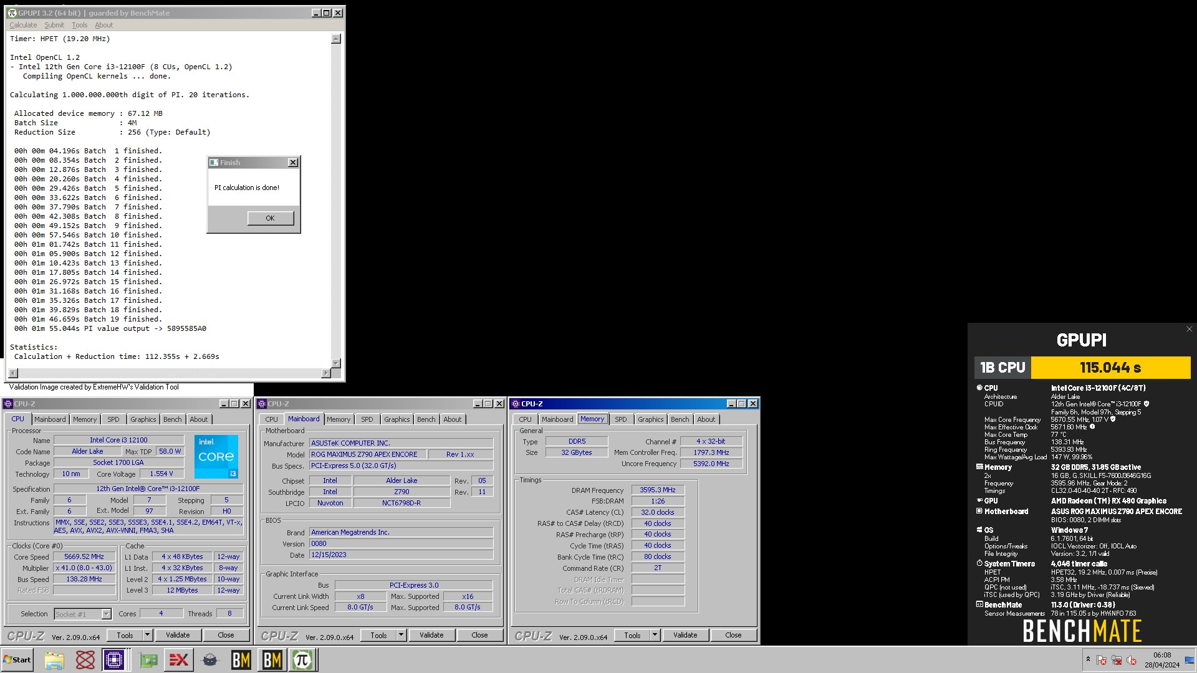Click Close in first CPU-Z window

226,635
